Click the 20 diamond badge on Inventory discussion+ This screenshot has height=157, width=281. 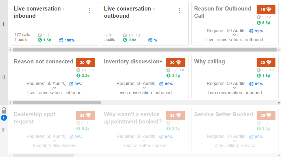[x=176, y=63]
